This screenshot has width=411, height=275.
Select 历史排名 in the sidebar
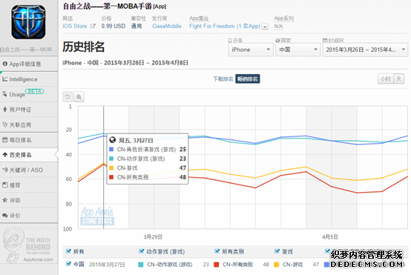(x=29, y=155)
